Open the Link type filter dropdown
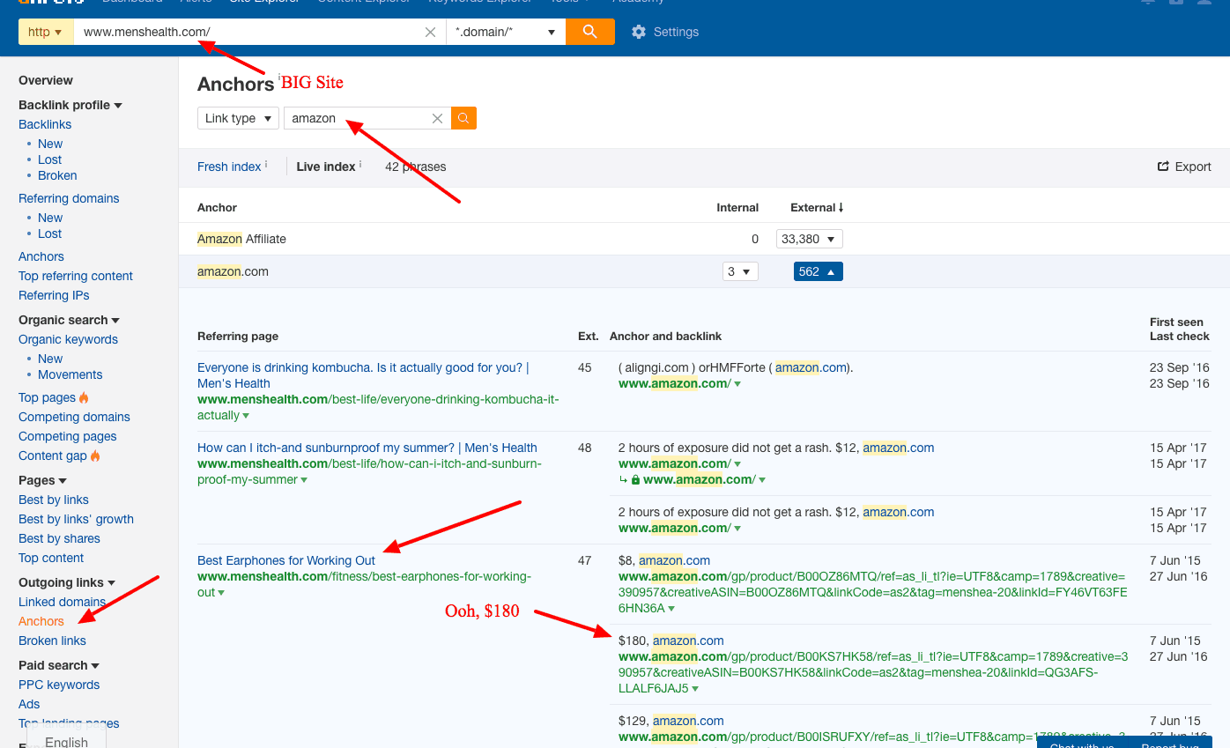Image resolution: width=1230 pixels, height=748 pixels. (x=238, y=118)
